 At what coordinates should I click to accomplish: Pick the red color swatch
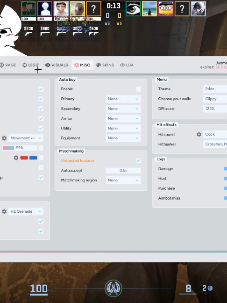click(x=24, y=158)
